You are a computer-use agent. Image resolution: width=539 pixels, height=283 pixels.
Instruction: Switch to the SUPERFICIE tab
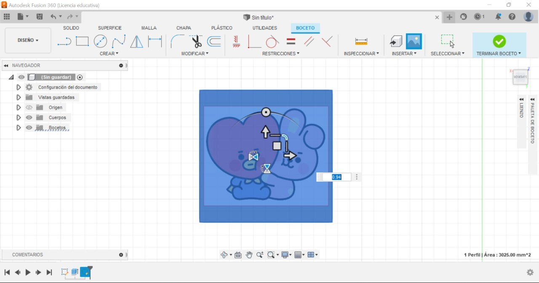(x=110, y=28)
